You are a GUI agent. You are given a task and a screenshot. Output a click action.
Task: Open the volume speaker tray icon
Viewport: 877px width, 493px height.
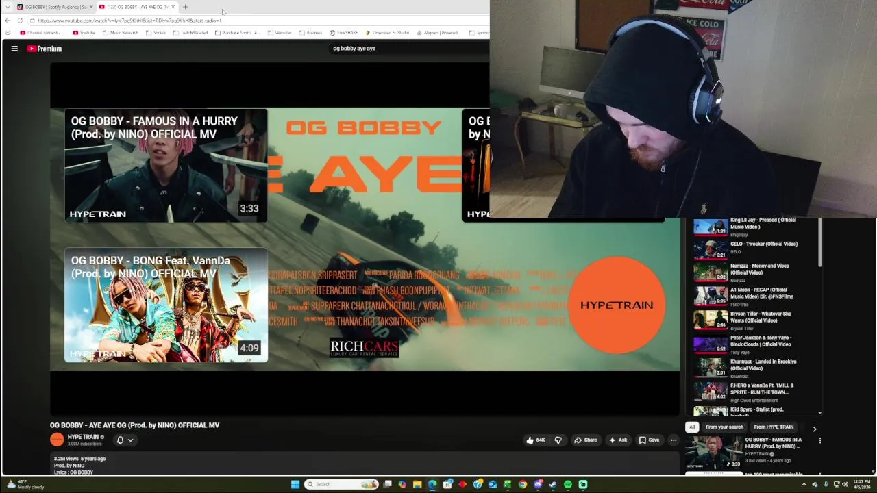coord(845,484)
